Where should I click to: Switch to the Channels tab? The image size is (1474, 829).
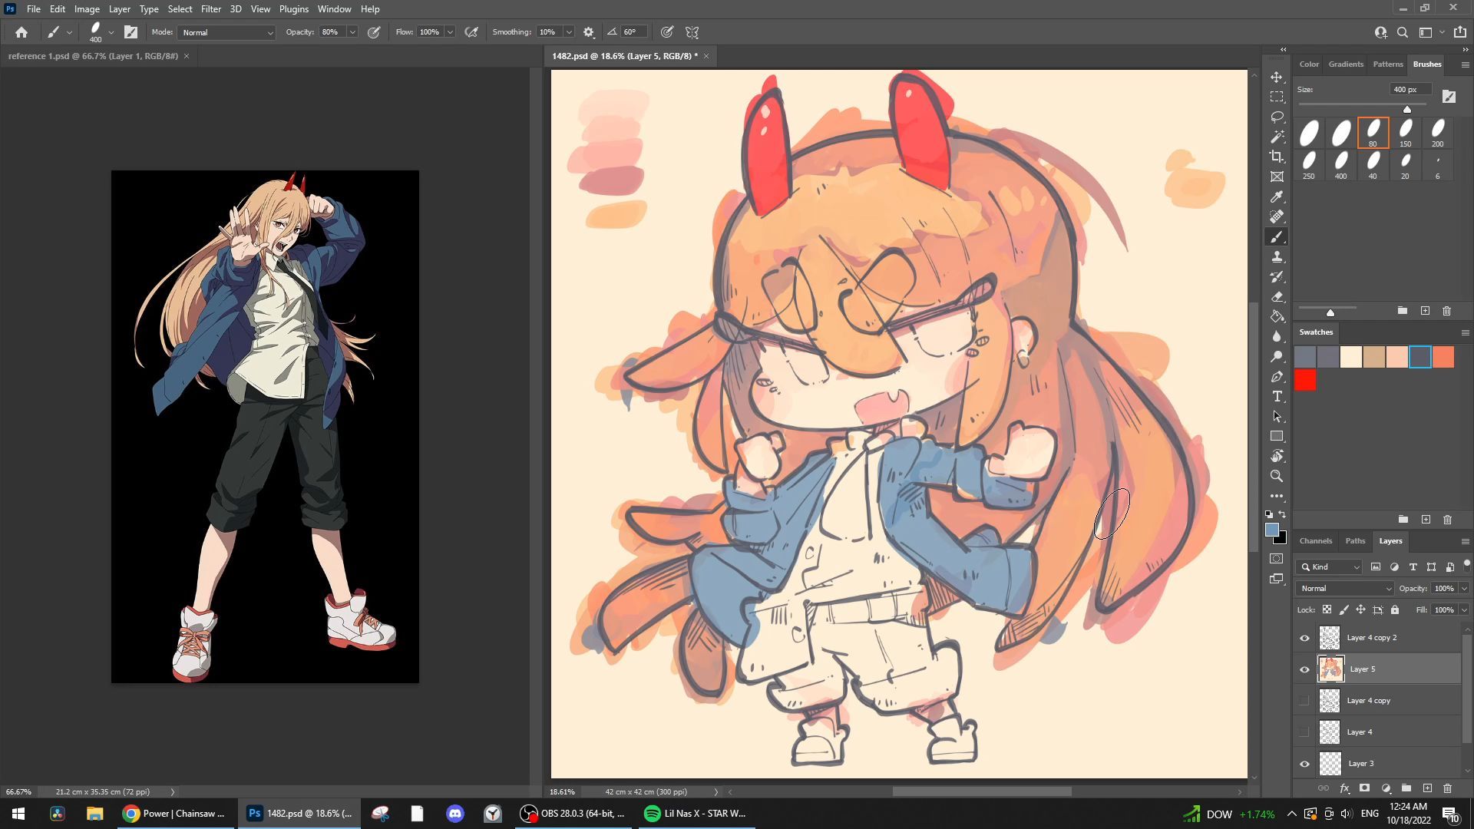click(1316, 541)
